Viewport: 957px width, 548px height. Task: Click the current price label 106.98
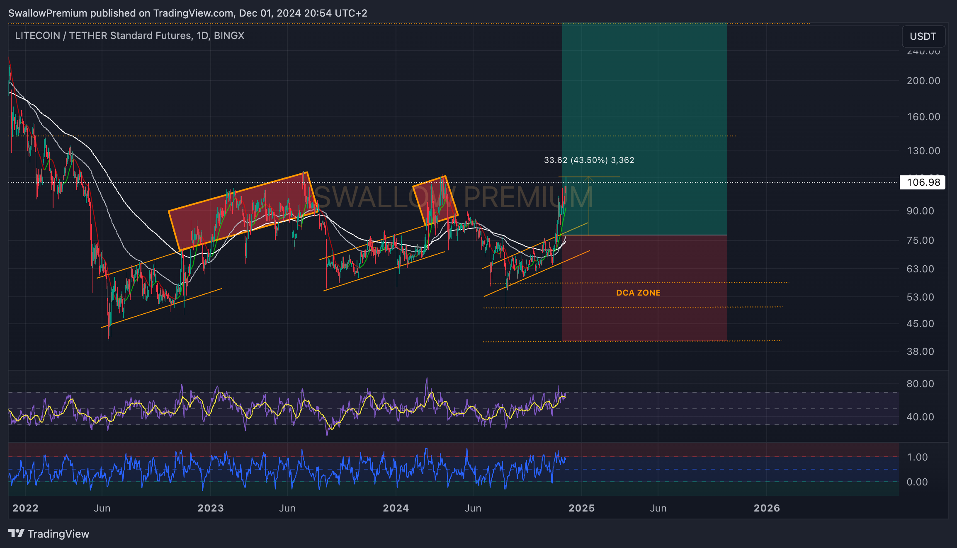click(x=923, y=182)
